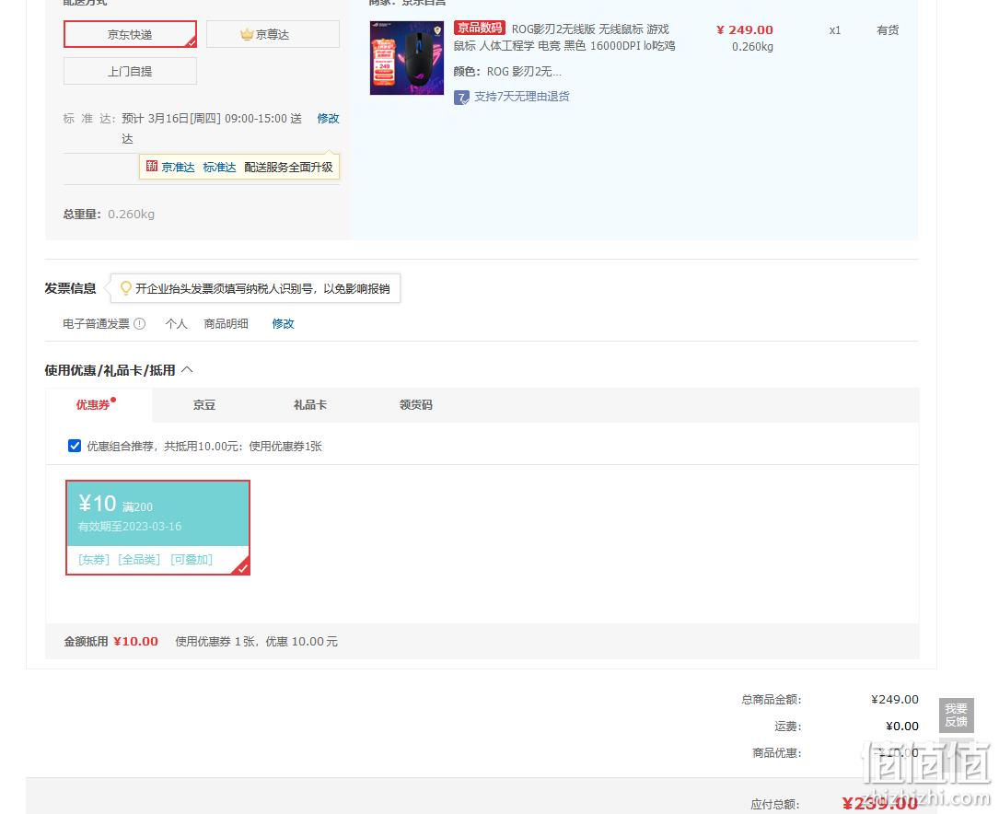Click the 颜色: ROG 影刃2无... text
The height and width of the screenshot is (814, 999).
507,71
